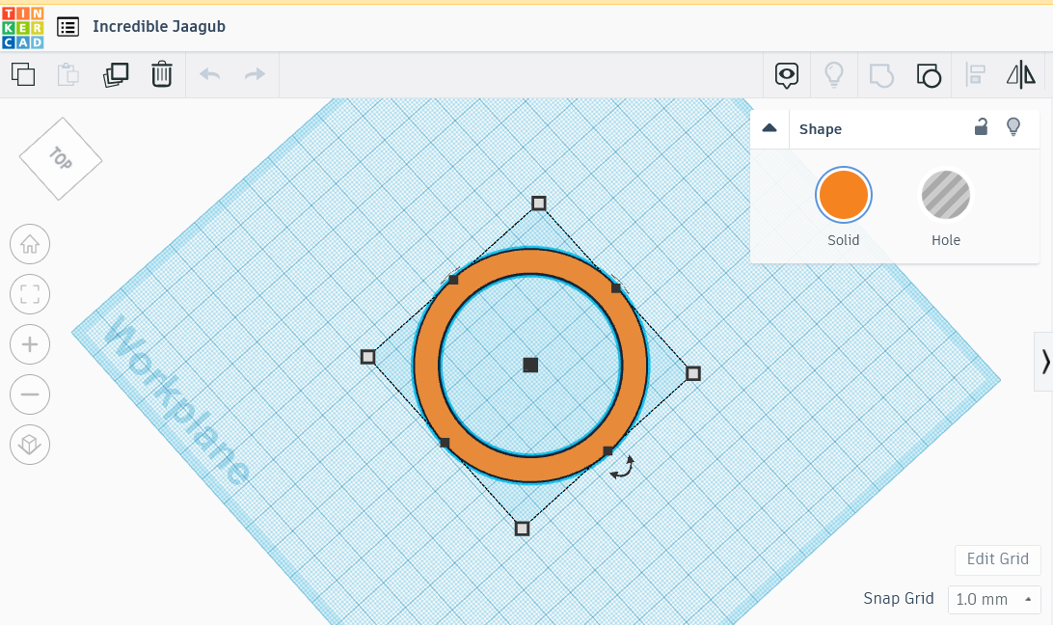Select the ring's center height handle
Viewport: 1053px width, 625px height.
click(530, 365)
